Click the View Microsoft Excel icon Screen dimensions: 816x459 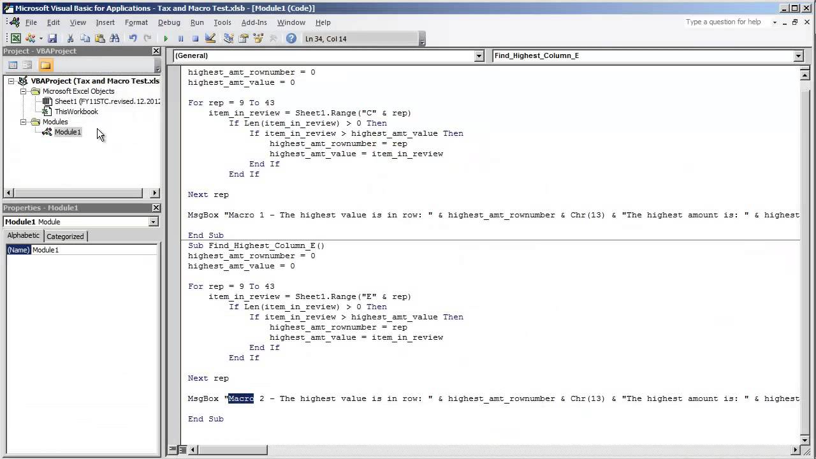16,38
